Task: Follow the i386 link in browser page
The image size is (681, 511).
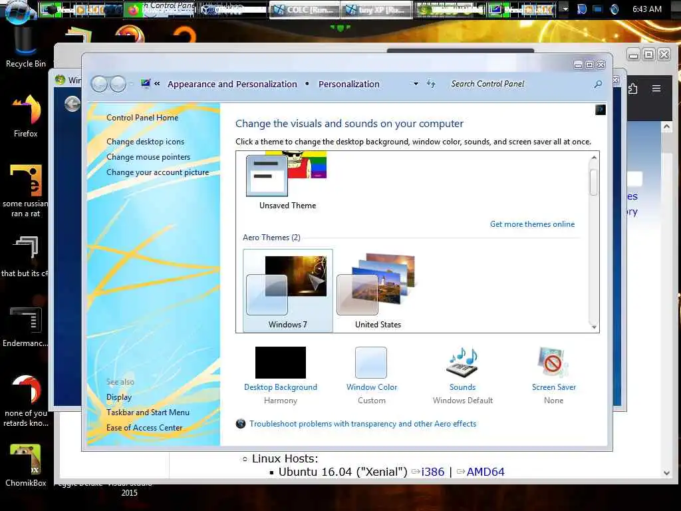Action: pos(432,472)
